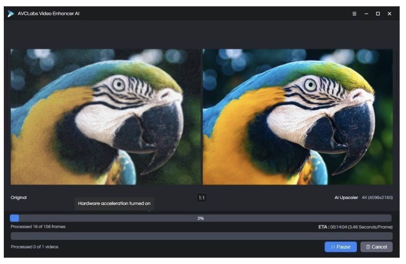Screen dimensions: 406x264
Task: Cancel the enhancement task
Action: pos(376,247)
